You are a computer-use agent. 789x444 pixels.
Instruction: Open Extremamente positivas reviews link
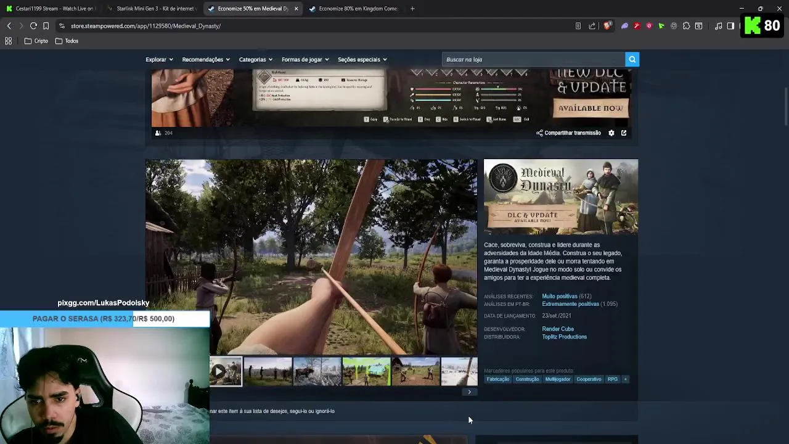pyautogui.click(x=570, y=304)
